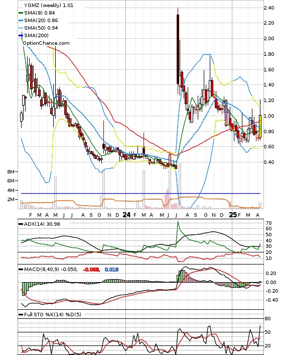Click the latest yellow candle at chart right edge
The image size is (284, 355).
(260, 126)
